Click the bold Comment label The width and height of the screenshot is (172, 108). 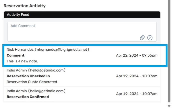click(15, 55)
